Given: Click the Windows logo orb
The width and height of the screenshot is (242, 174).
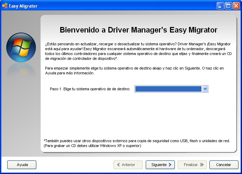Looking at the screenshot, I should (x=21, y=47).
